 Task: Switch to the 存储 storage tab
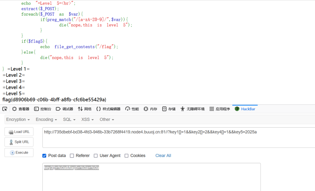[x=169, y=109]
